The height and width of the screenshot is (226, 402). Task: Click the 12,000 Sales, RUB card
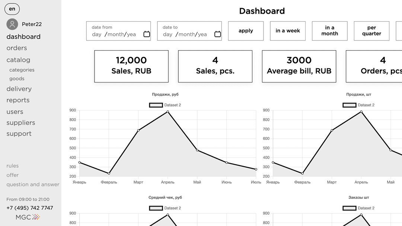click(131, 66)
